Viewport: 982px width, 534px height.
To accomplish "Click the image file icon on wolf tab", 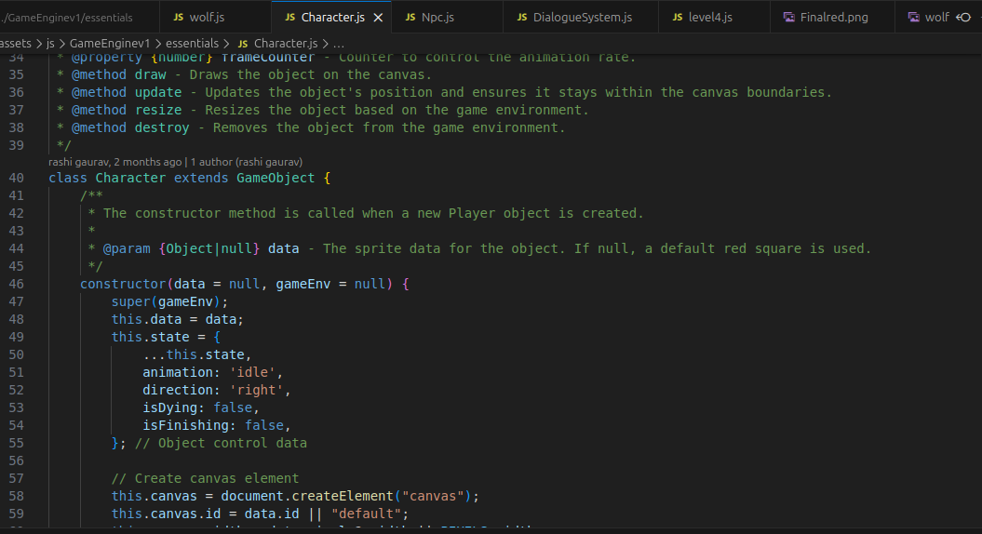I will click(914, 18).
